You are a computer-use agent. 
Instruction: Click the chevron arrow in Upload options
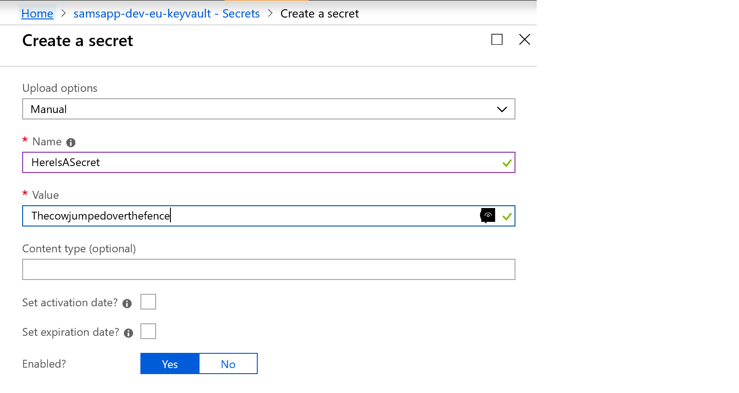click(502, 109)
